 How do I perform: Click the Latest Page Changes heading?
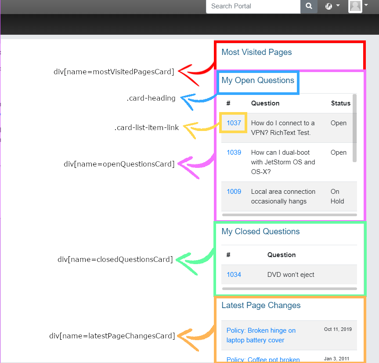point(261,305)
